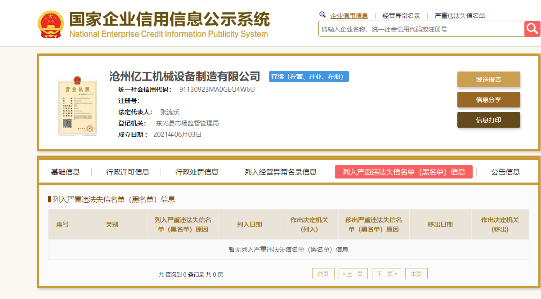
Task: Click the section heading 列入严重违法失信名单（黑名单）信息
Action: pyautogui.click(x=114, y=199)
